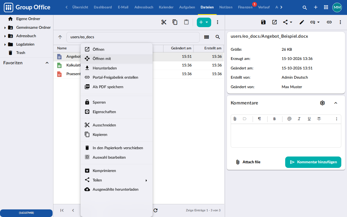Viewport: 347px width, 217px height.
Task: Refresh the file list
Action: 155,210
